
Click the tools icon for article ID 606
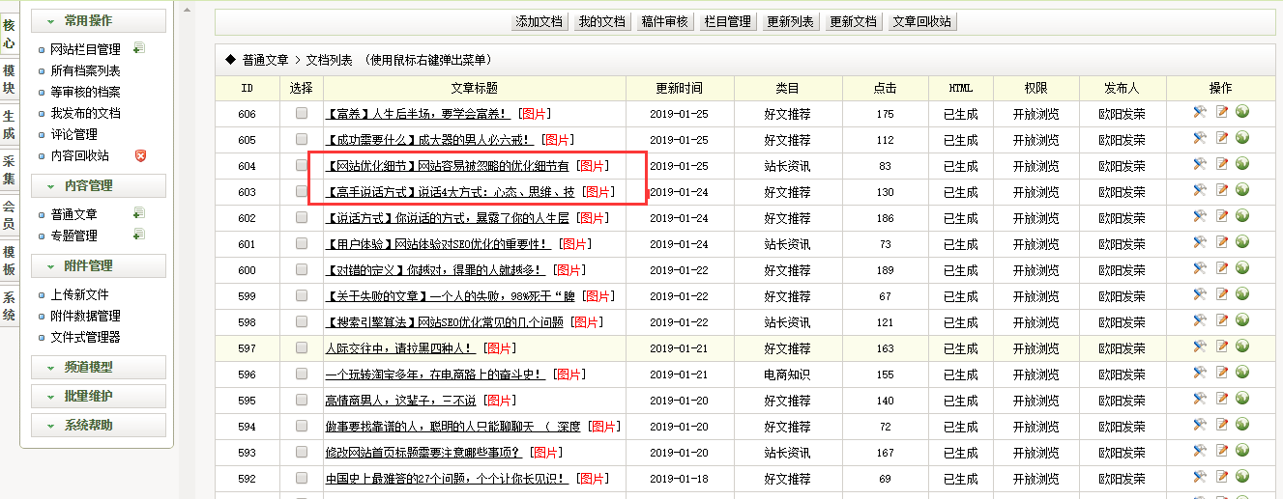pyautogui.click(x=1200, y=112)
